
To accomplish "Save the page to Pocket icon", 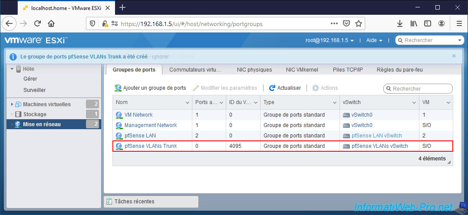I will pyautogui.click(x=346, y=23).
